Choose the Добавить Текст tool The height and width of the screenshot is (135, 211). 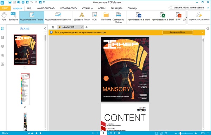coord(82,17)
